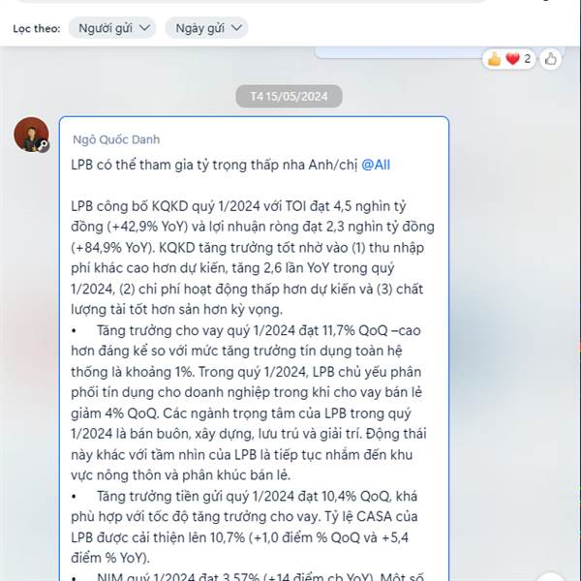
Task: Click the yellow thumbs-up reaction emoji
Action: (494, 59)
